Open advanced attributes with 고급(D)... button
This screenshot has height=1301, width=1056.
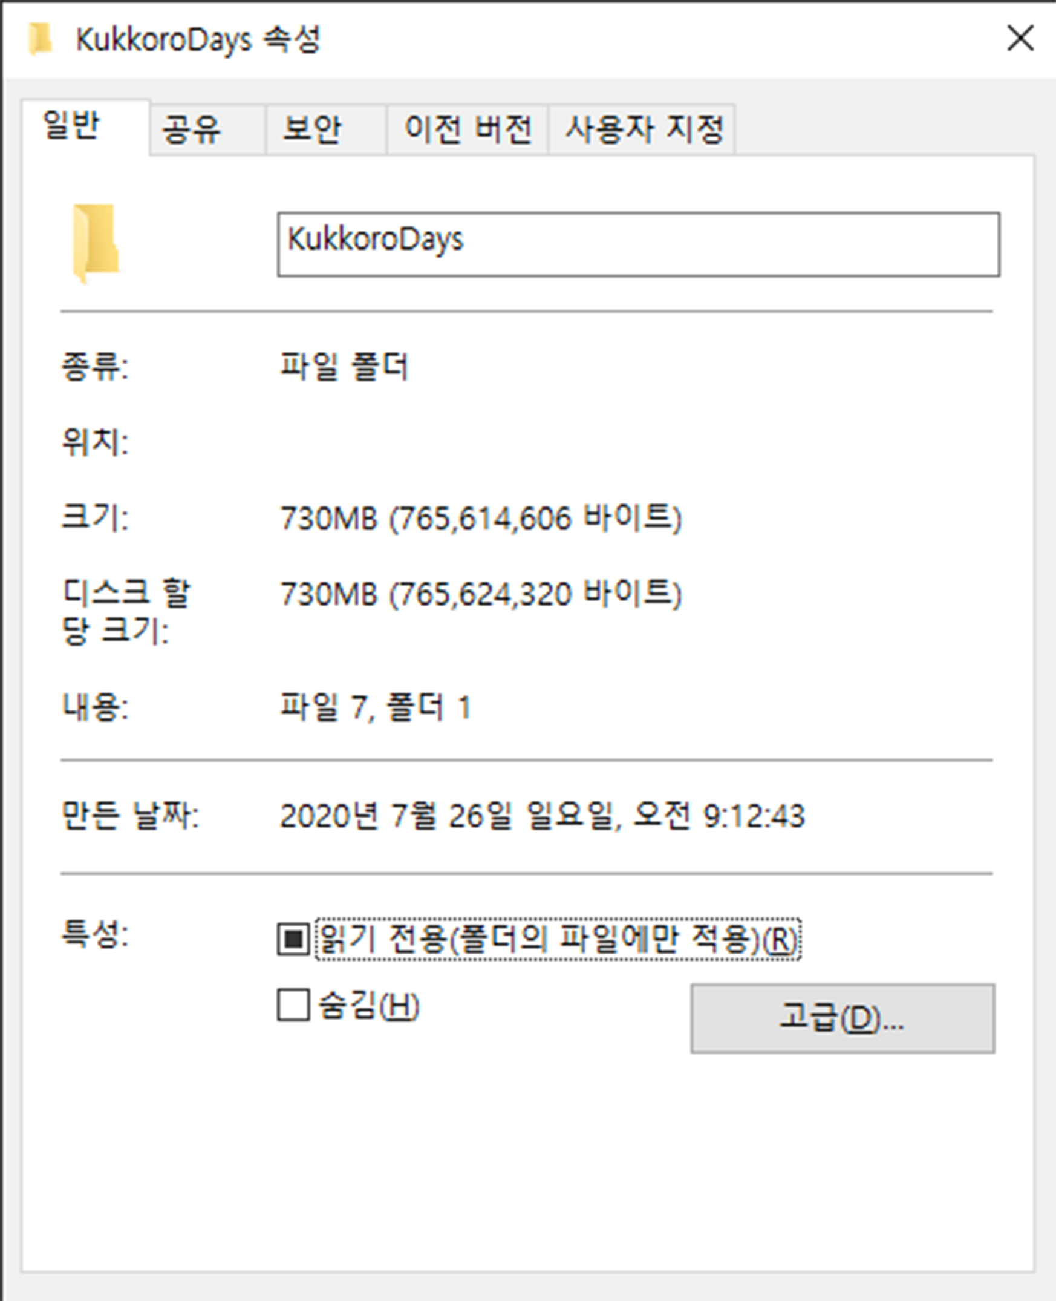click(x=843, y=1018)
